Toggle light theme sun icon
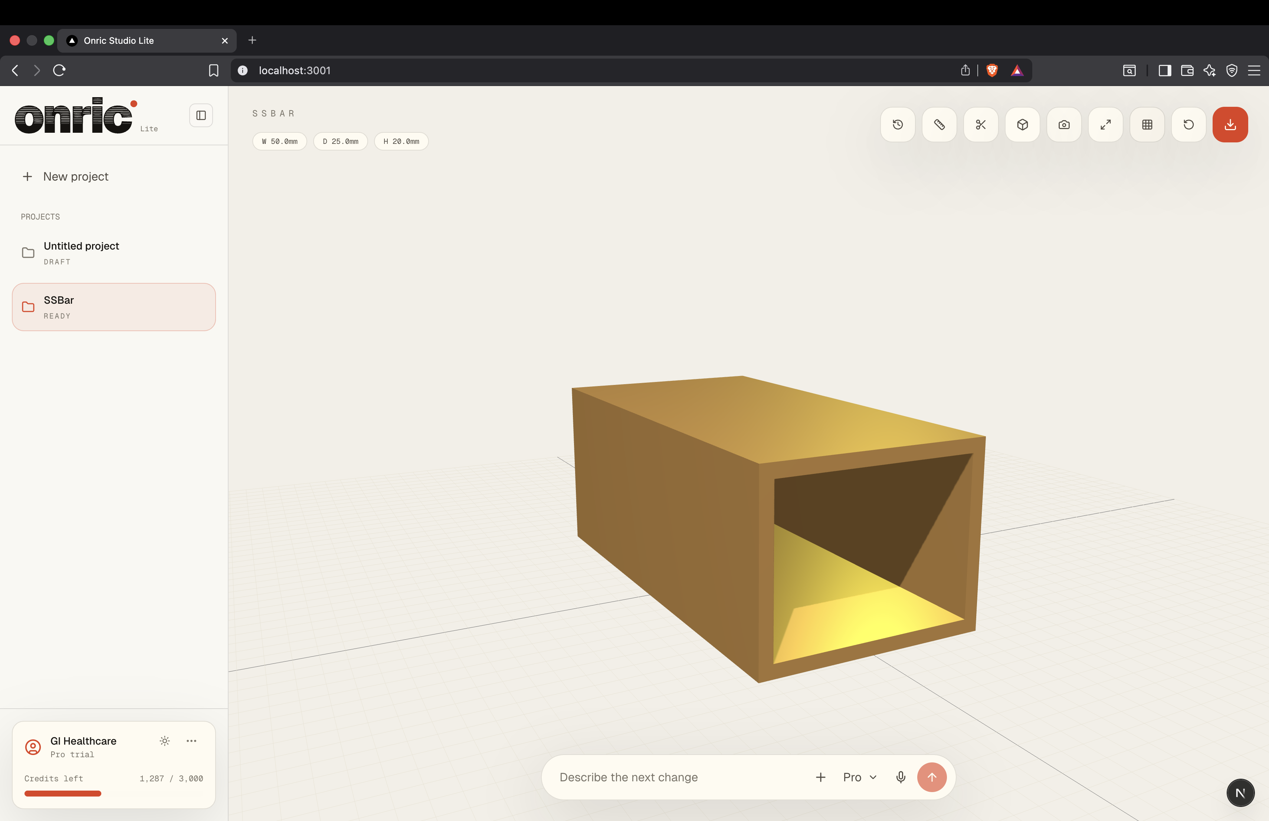 pyautogui.click(x=165, y=741)
